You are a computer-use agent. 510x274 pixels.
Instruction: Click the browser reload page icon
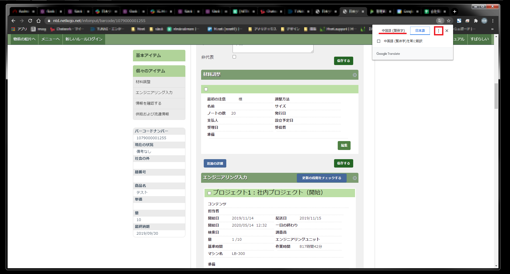30,21
